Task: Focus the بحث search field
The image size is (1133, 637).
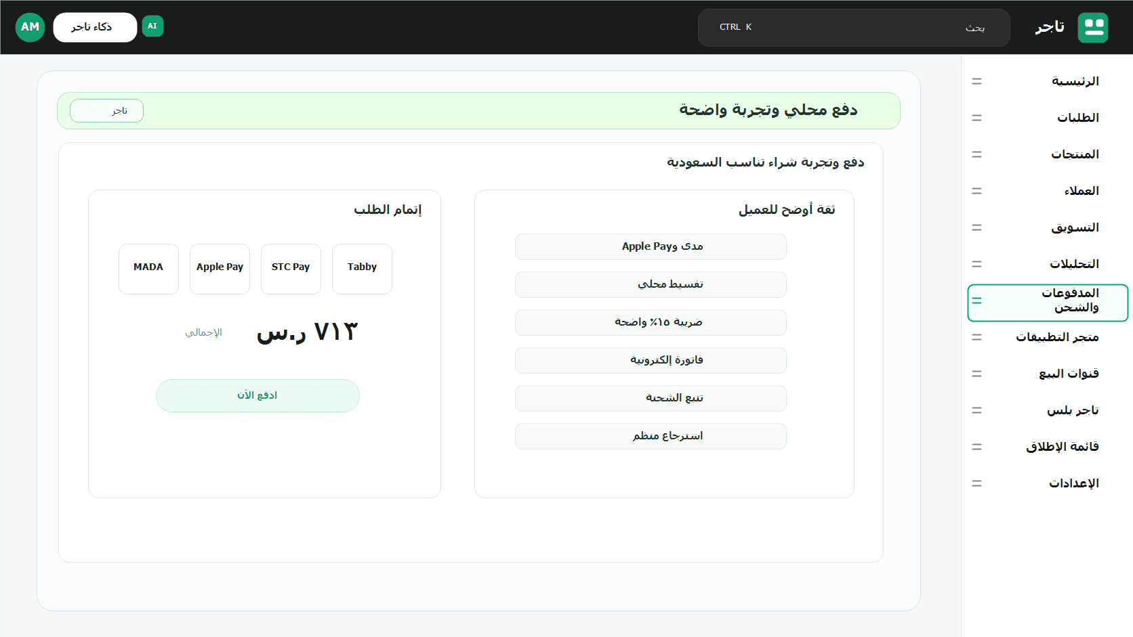Action: point(854,28)
